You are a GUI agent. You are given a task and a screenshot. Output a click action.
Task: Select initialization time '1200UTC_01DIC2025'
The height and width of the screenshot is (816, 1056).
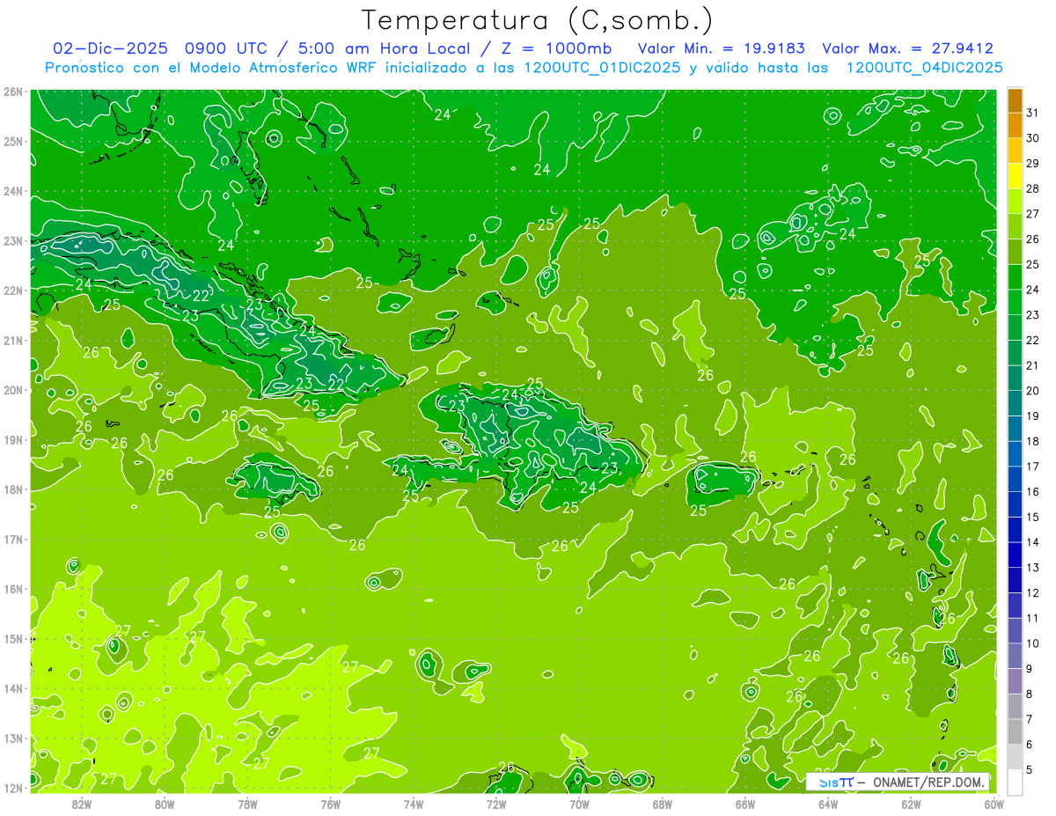tap(603, 68)
